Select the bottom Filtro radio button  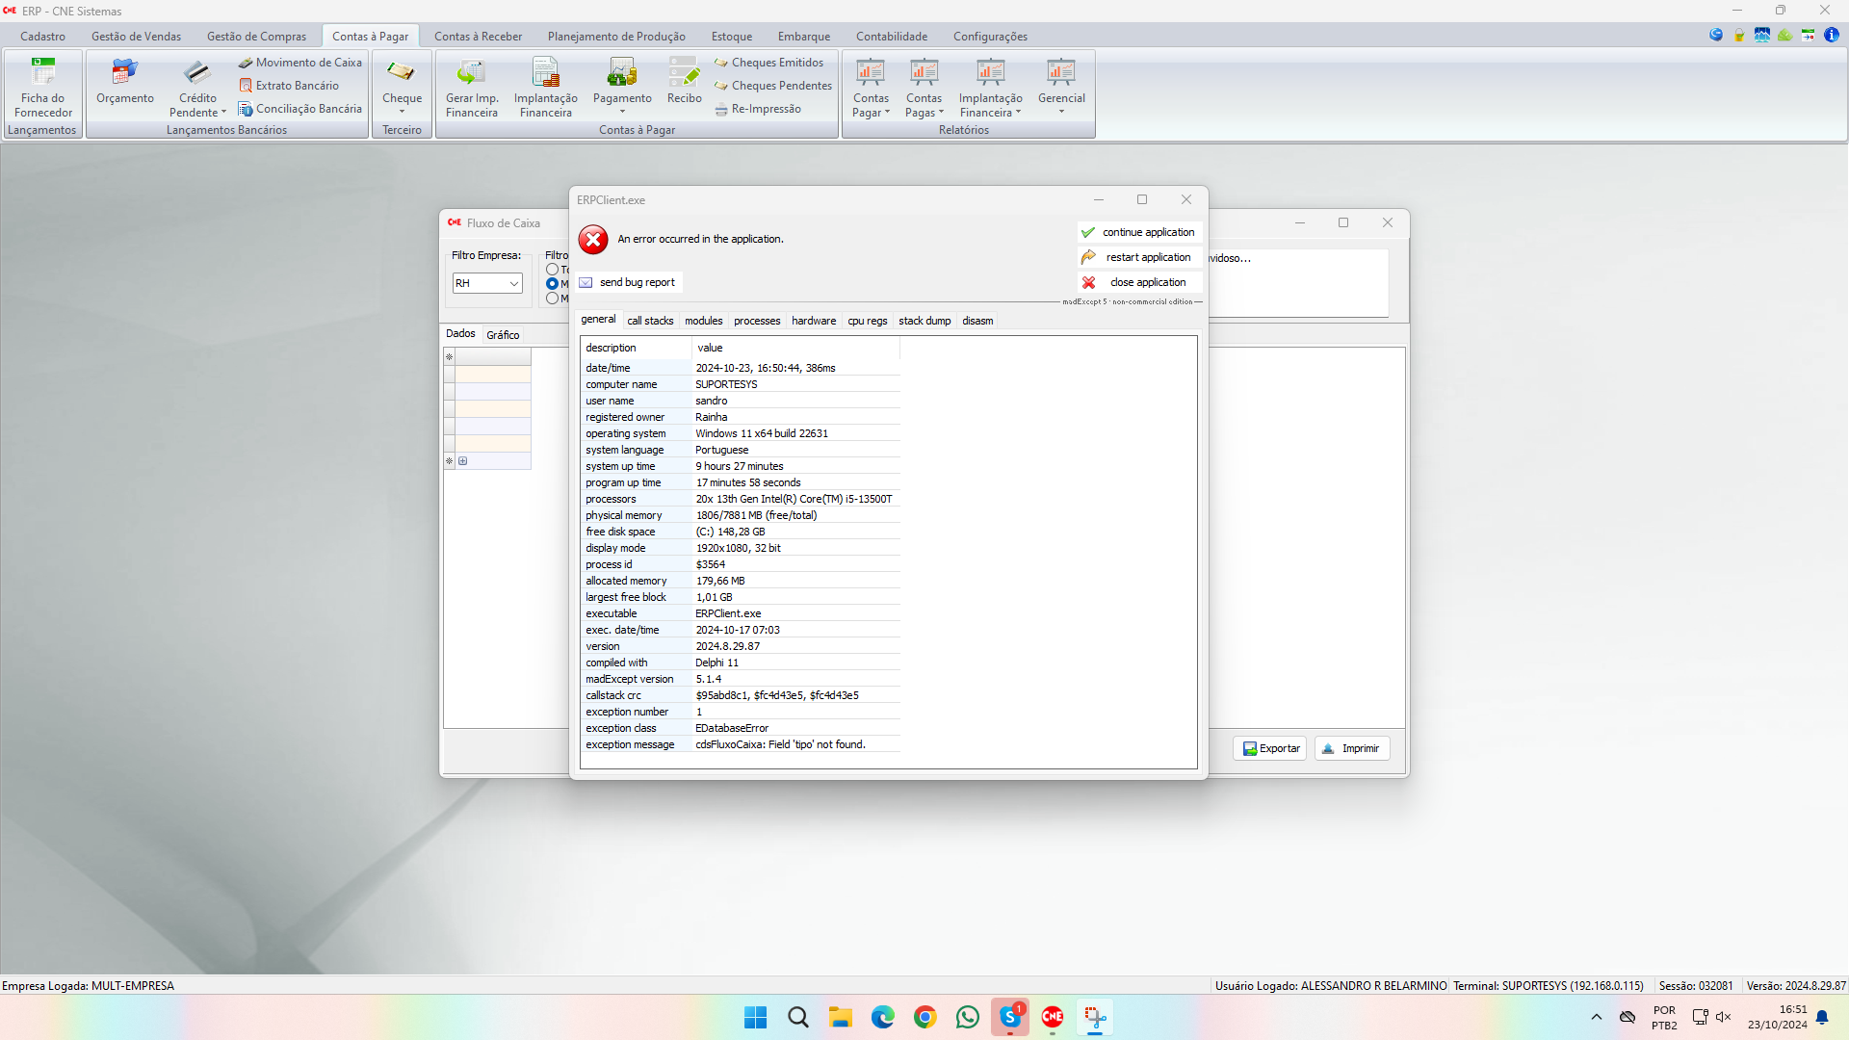point(552,299)
